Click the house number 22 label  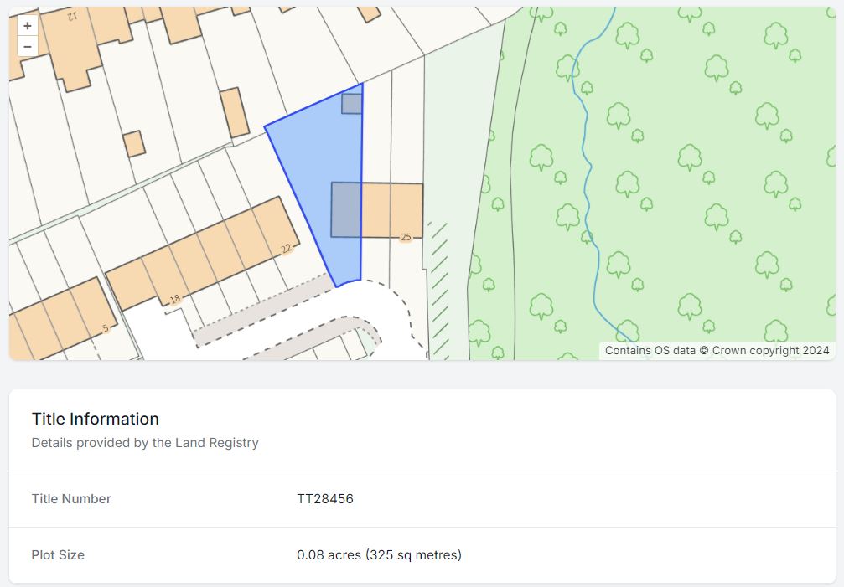tap(287, 249)
